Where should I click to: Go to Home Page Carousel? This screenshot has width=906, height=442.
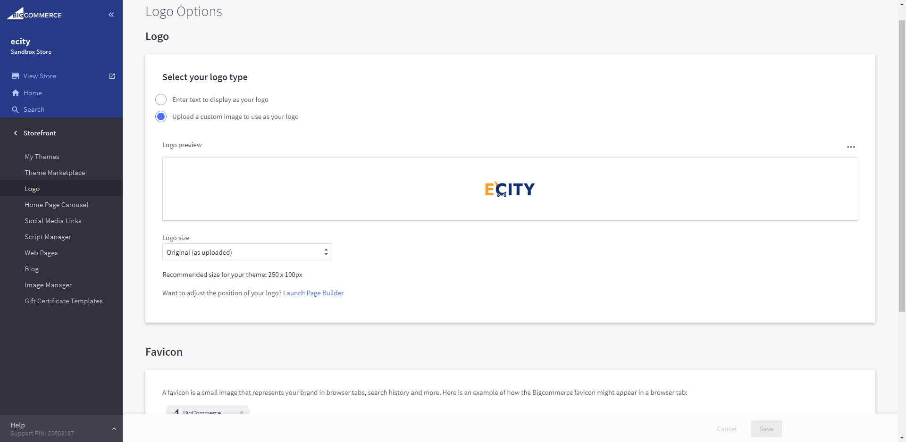[56, 205]
